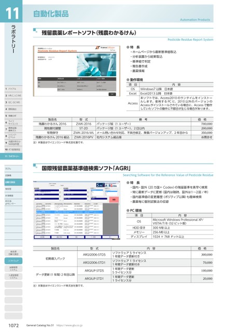Viewport: 236px width, 334px height.
Task: Select cell Excel2013 以降 日本語
Action: pyautogui.click(x=176, y=93)
